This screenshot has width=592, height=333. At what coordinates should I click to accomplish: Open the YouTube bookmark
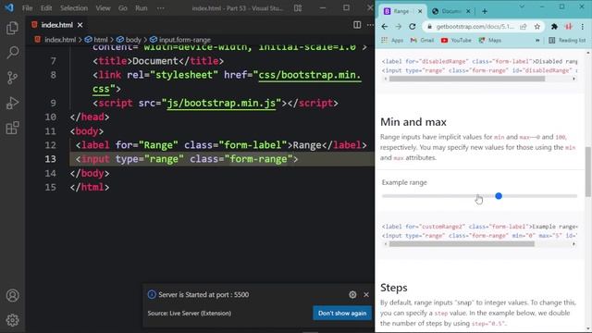pyautogui.click(x=456, y=40)
